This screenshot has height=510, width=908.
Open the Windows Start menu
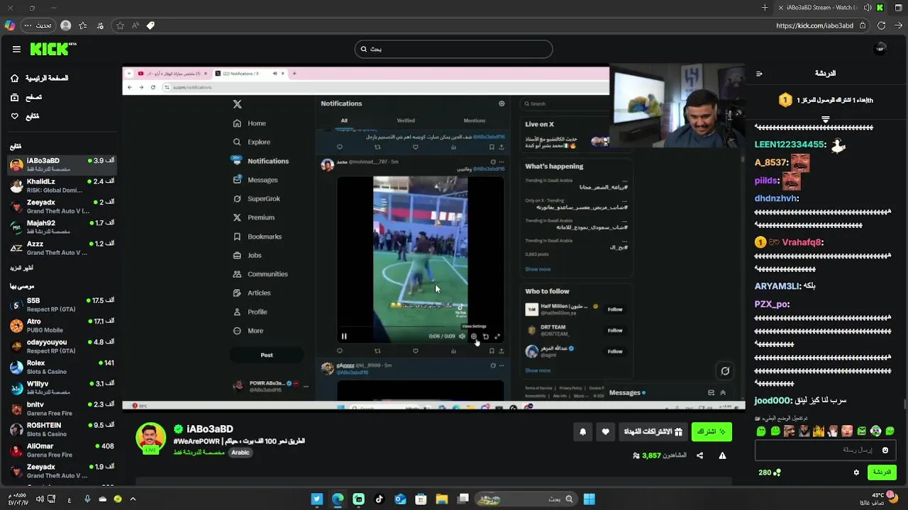[589, 499]
